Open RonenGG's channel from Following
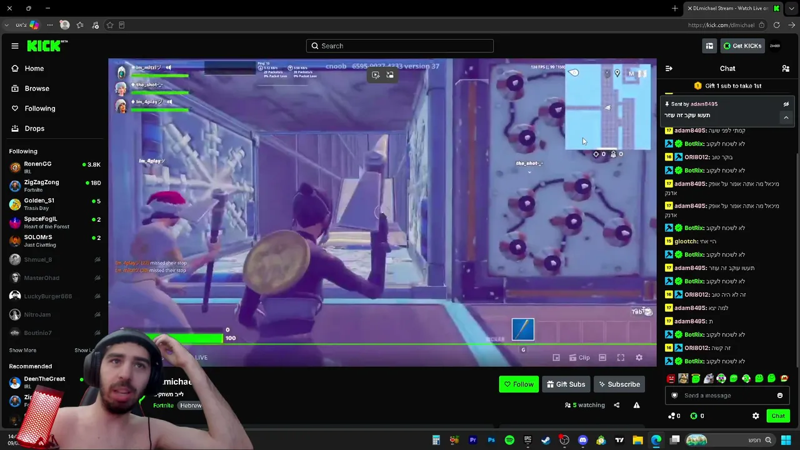 pyautogui.click(x=55, y=167)
